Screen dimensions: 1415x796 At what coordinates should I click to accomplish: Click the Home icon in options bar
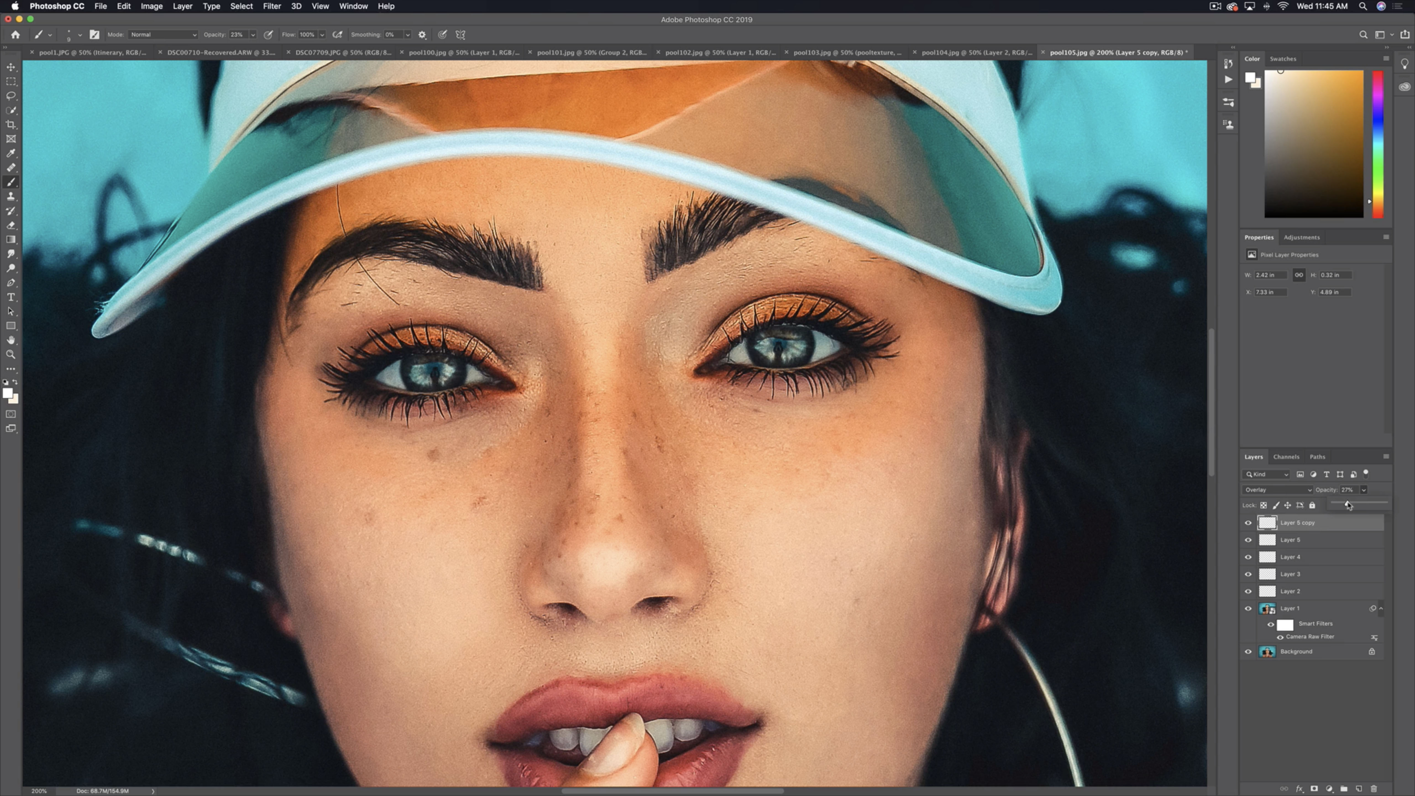tap(15, 35)
